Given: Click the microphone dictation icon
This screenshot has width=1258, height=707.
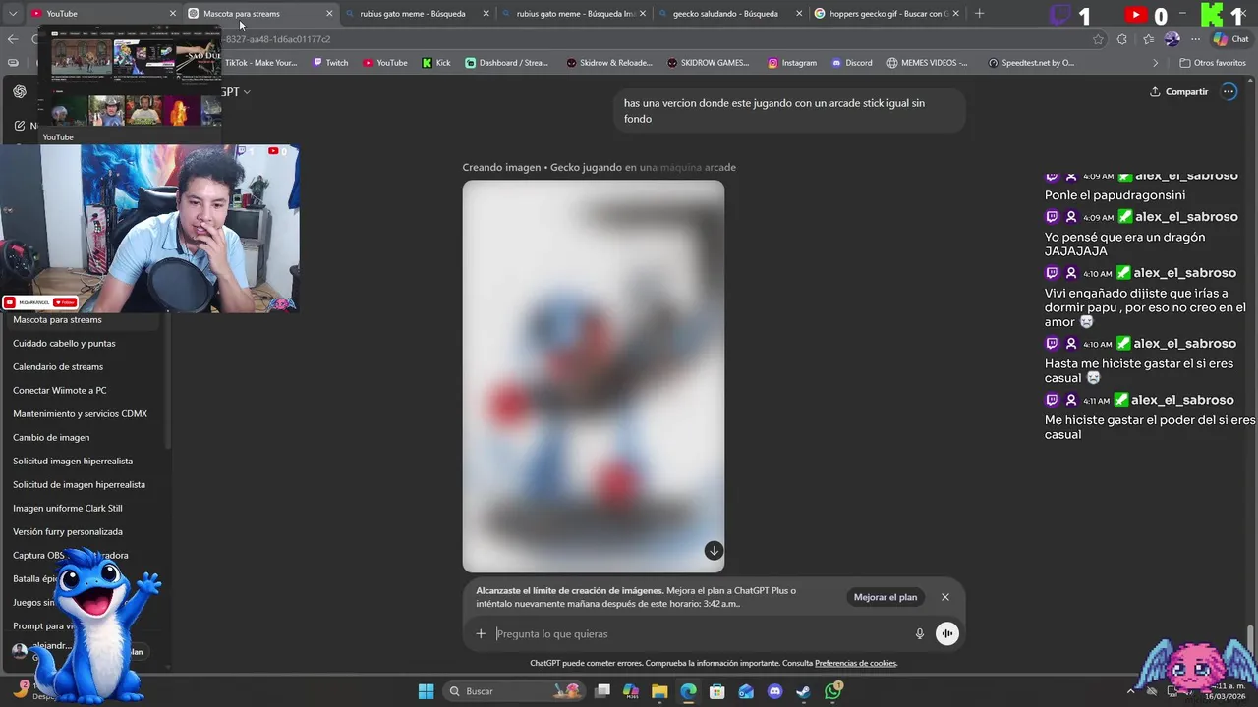Looking at the screenshot, I should 920,634.
